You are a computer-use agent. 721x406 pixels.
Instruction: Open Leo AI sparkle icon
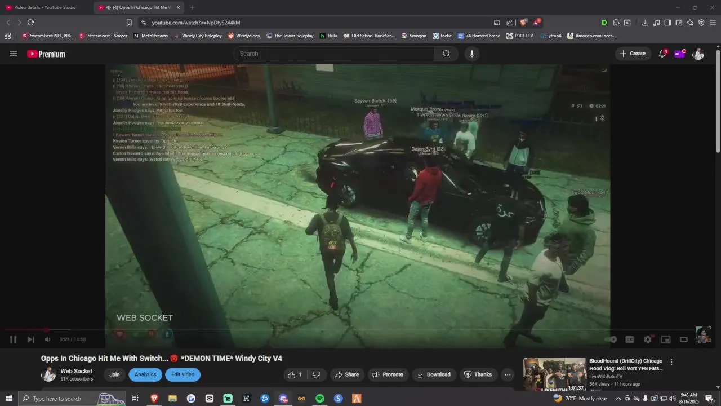690,23
